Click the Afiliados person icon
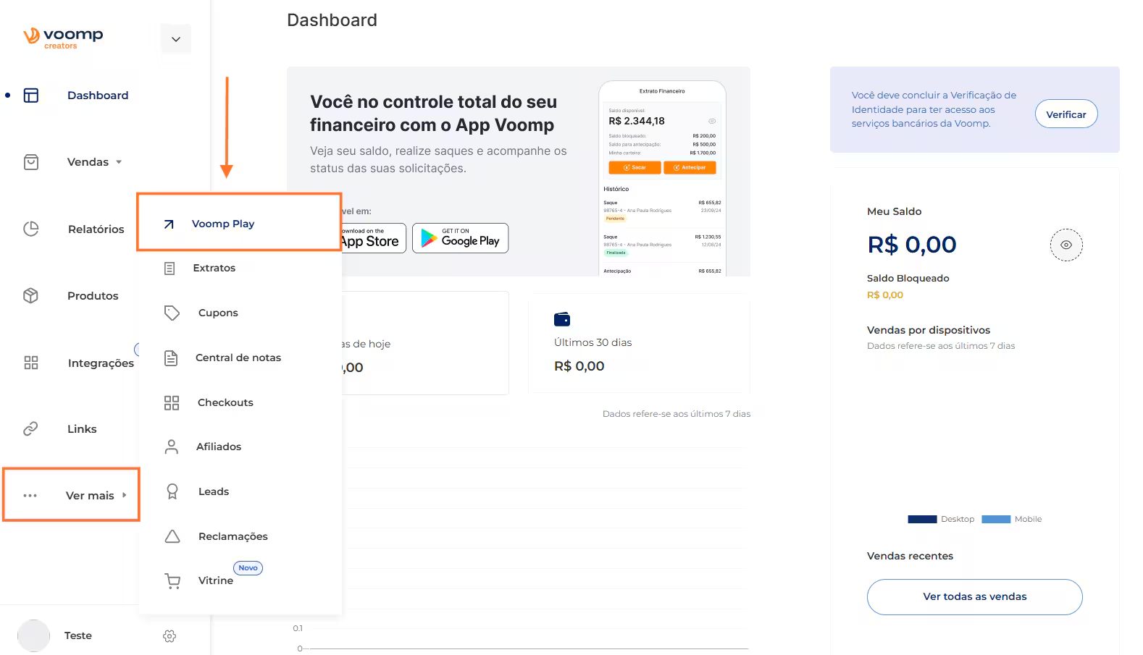The width and height of the screenshot is (1143, 655). [172, 447]
